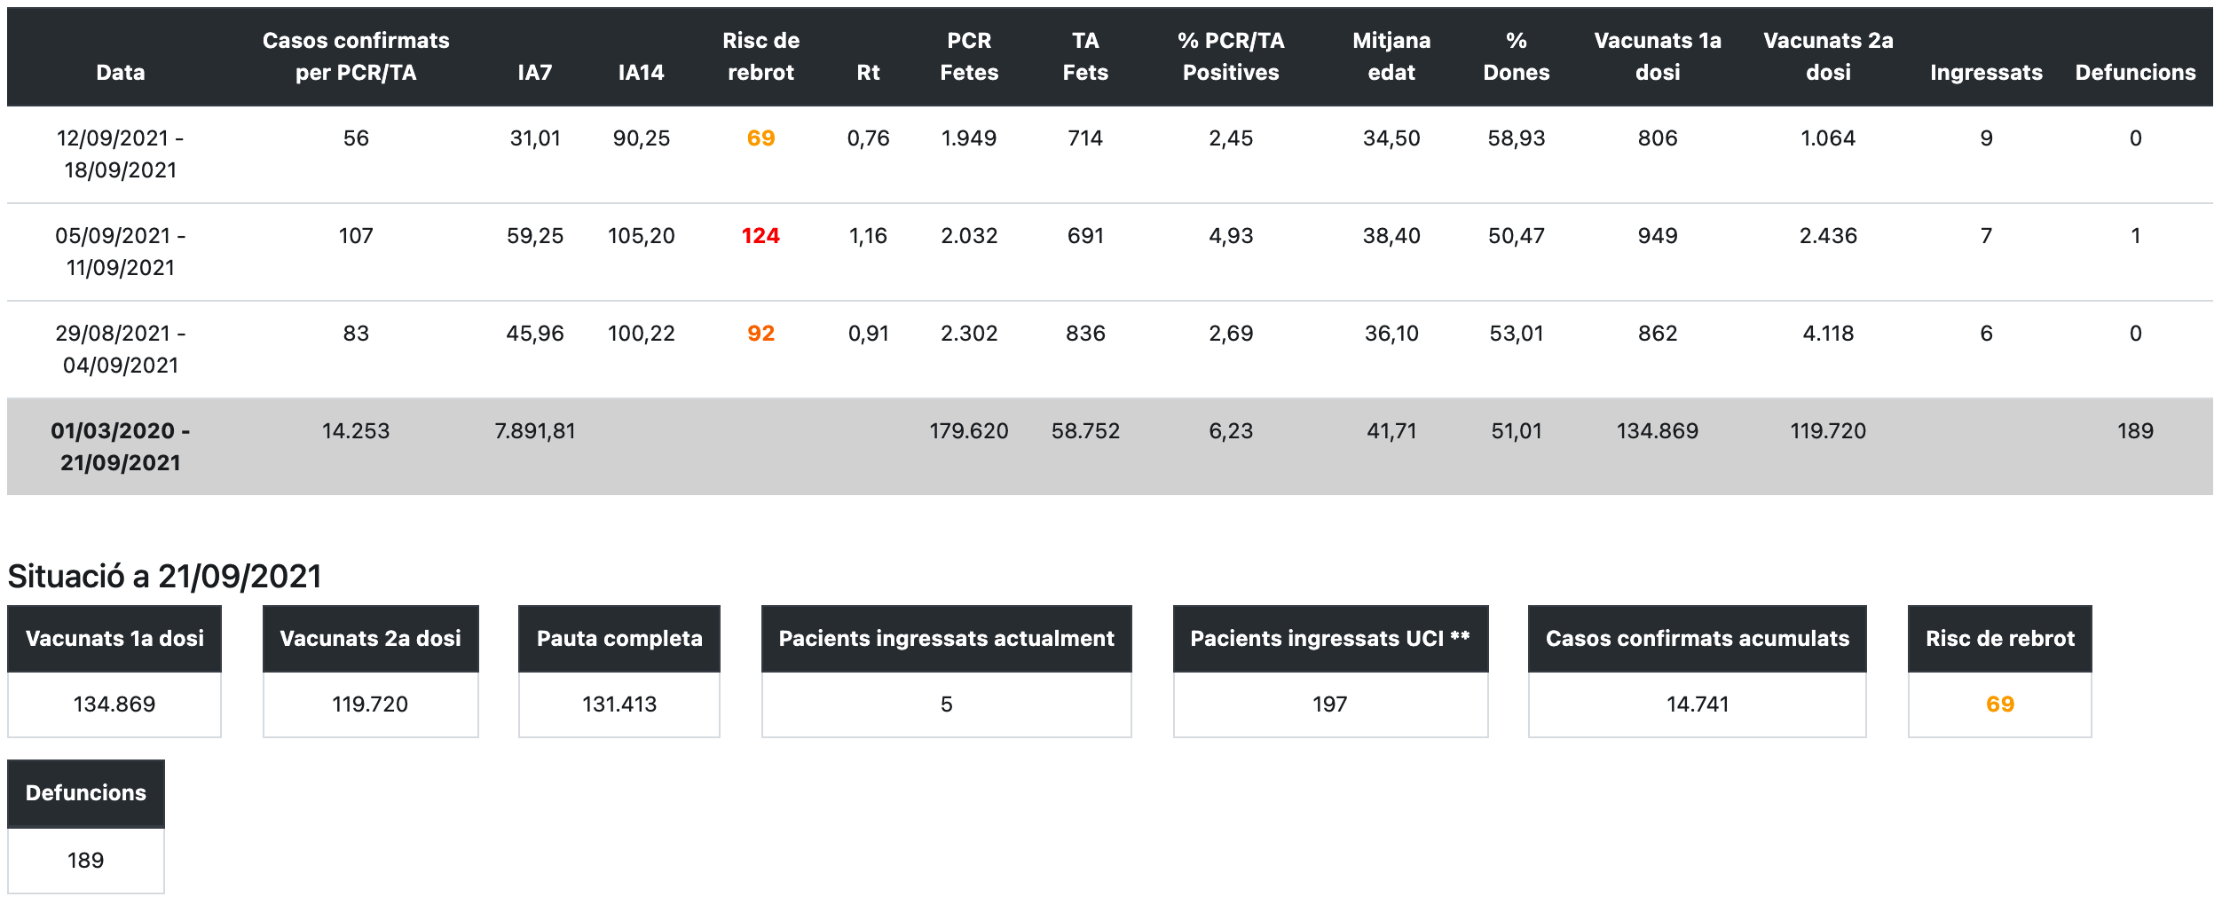The image size is (2222, 905).
Task: Click the bold 01/03/2020 - 21/09/2021 totals row
Action: (x=121, y=447)
